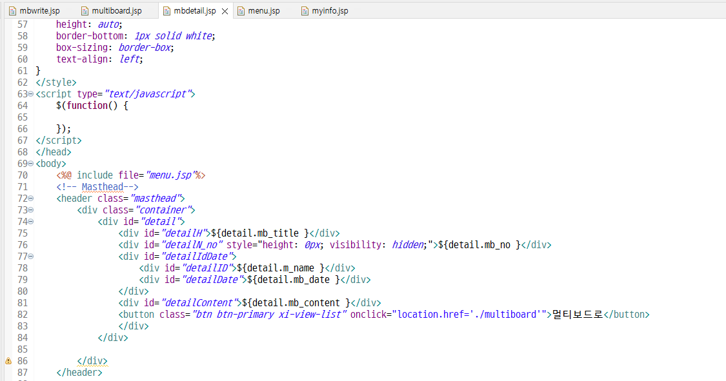Click the line number 57
Image resolution: width=726 pixels, height=381 pixels.
tap(23, 24)
